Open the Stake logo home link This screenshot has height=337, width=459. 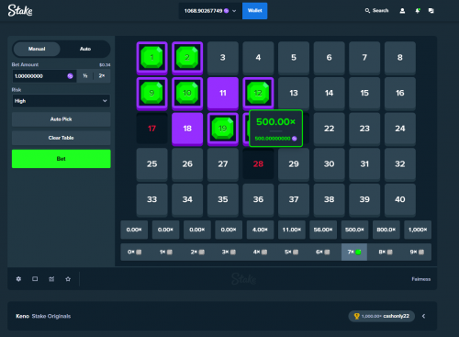(20, 10)
